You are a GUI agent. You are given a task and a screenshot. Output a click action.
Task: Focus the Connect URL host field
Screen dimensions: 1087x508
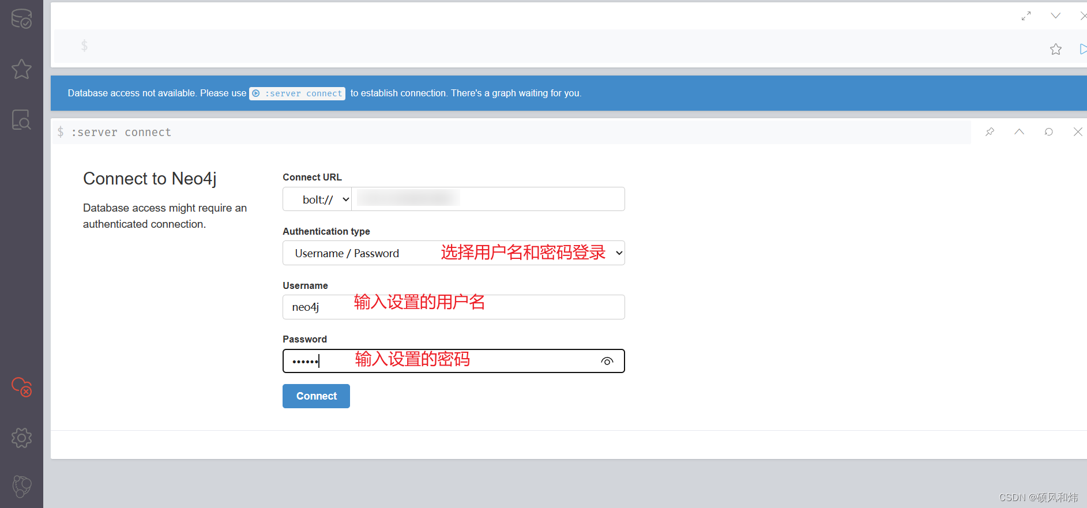pos(488,199)
